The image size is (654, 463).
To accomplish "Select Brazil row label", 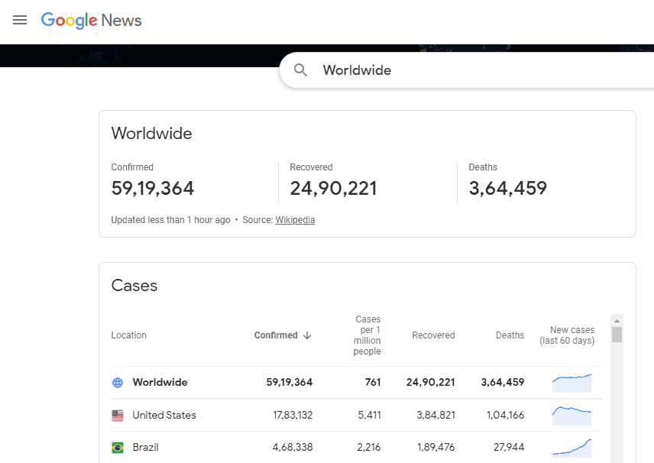I will pyautogui.click(x=146, y=447).
